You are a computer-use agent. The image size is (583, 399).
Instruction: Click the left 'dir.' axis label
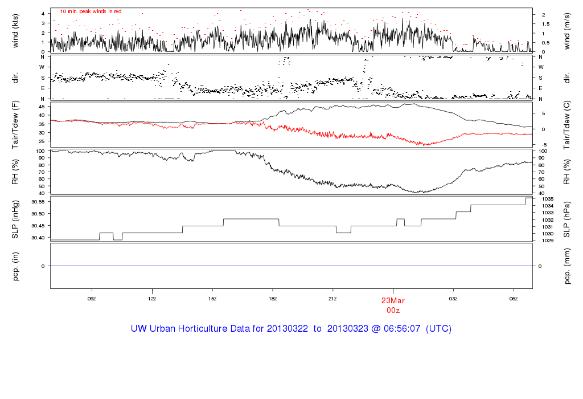[15, 78]
